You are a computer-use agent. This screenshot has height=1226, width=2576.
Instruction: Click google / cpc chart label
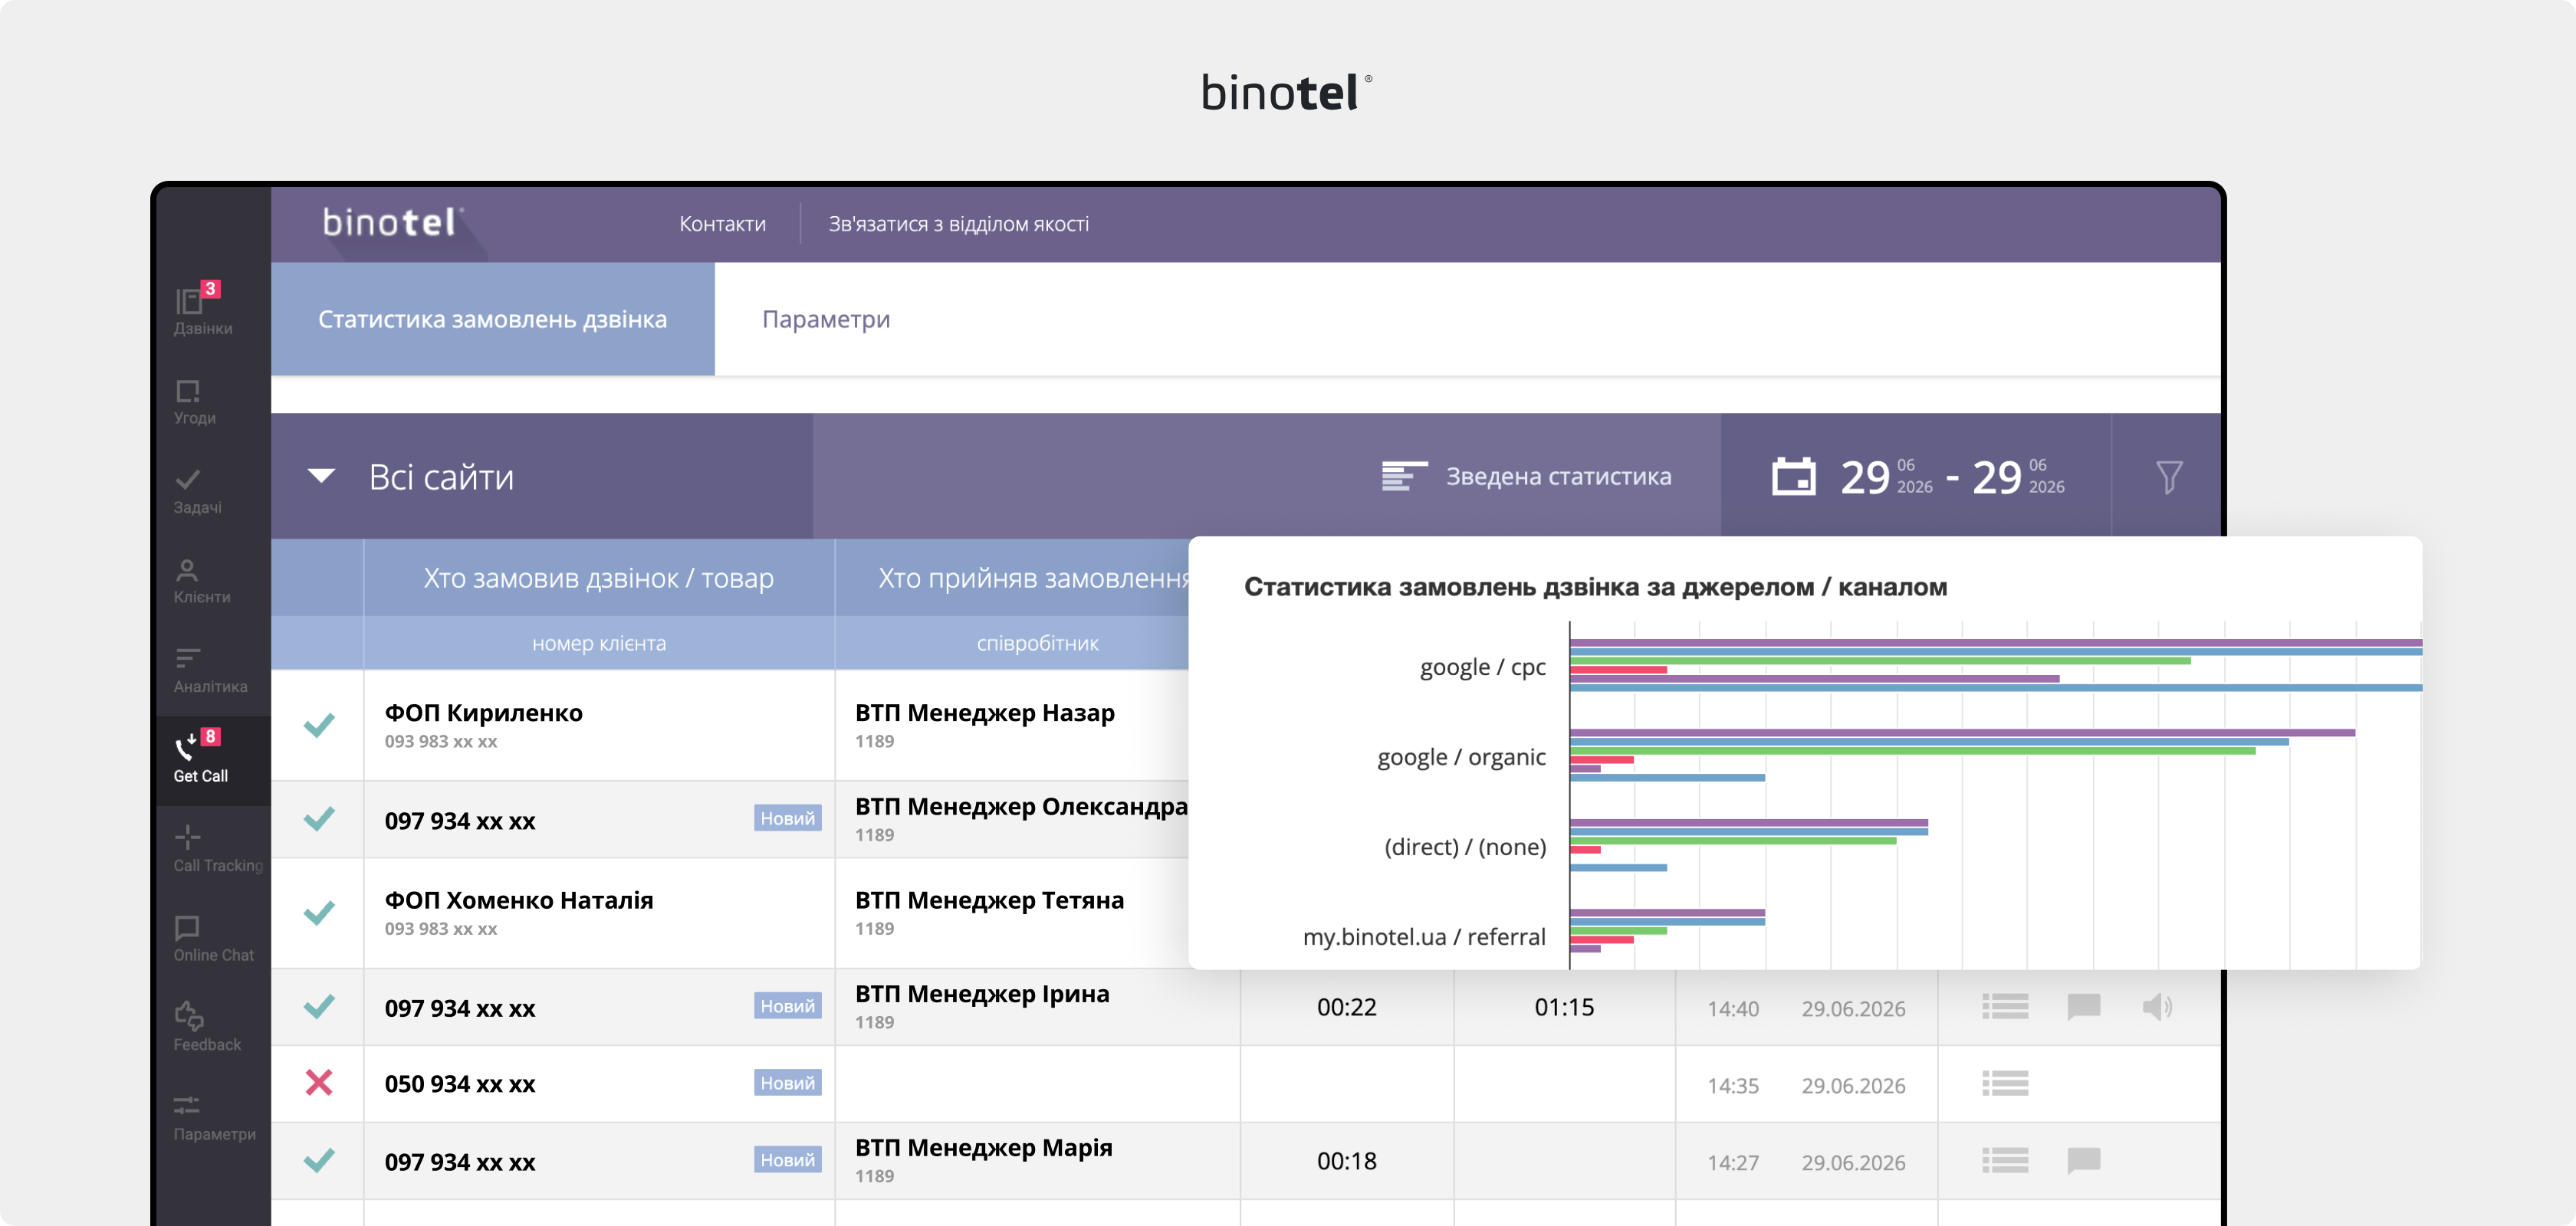pyautogui.click(x=1482, y=667)
